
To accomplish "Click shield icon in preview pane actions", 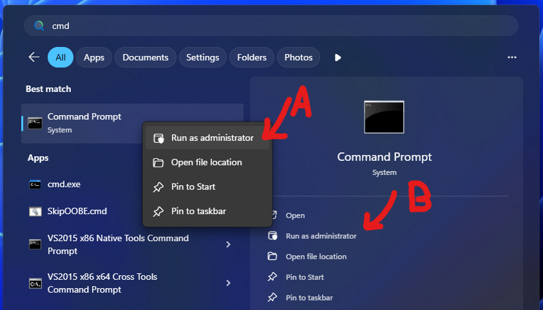I will [272, 235].
